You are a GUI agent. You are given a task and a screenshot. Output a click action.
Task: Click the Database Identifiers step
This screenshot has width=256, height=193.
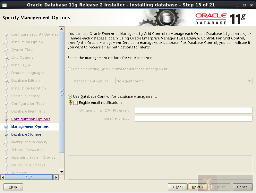coord(28,111)
